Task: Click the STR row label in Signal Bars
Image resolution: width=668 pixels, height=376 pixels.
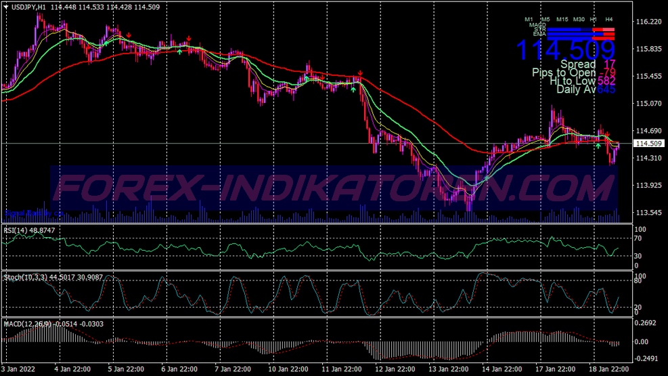Action: coord(540,29)
